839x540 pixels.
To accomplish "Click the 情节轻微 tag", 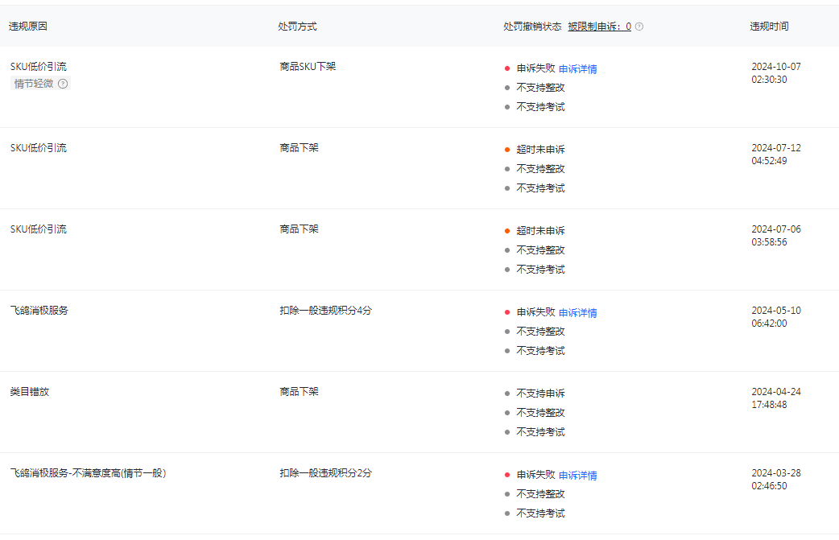I will (x=34, y=84).
